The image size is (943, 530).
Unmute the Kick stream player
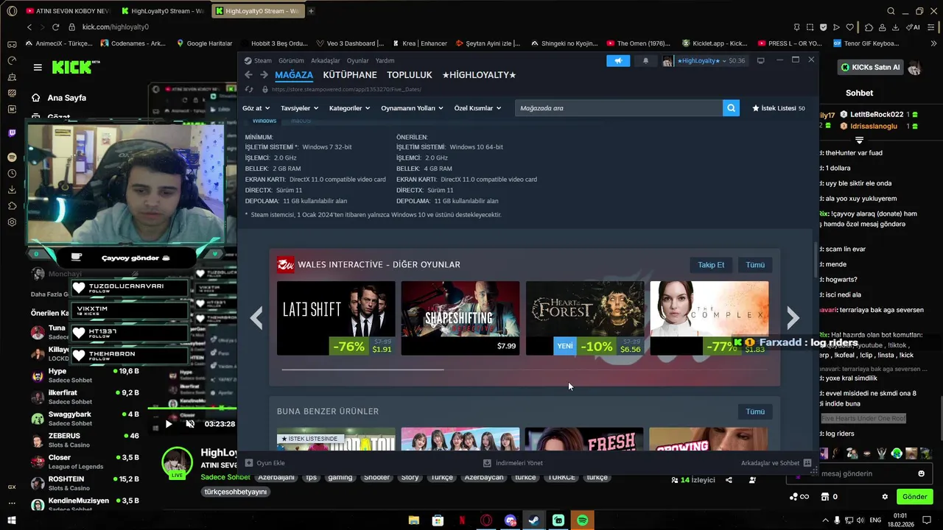point(190,424)
